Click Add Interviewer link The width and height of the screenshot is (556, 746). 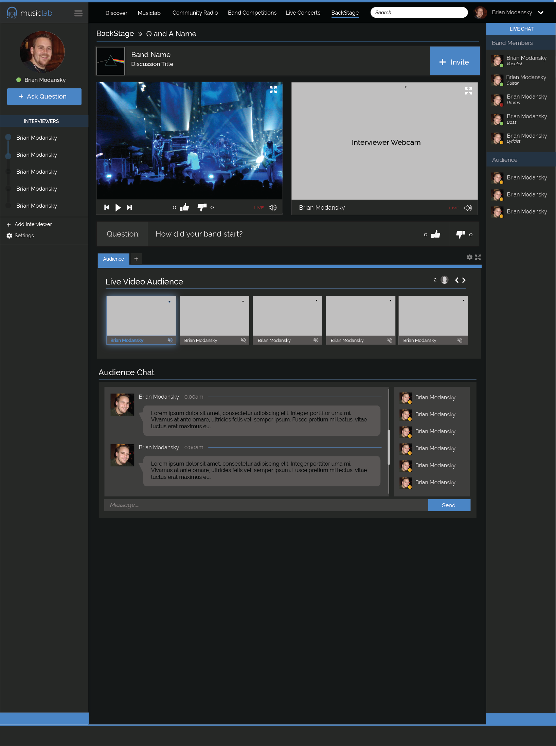pyautogui.click(x=30, y=224)
